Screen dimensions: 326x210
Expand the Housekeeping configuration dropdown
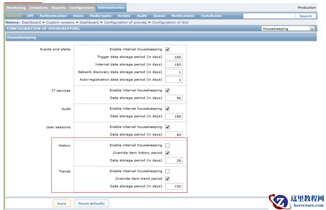[x=288, y=29]
